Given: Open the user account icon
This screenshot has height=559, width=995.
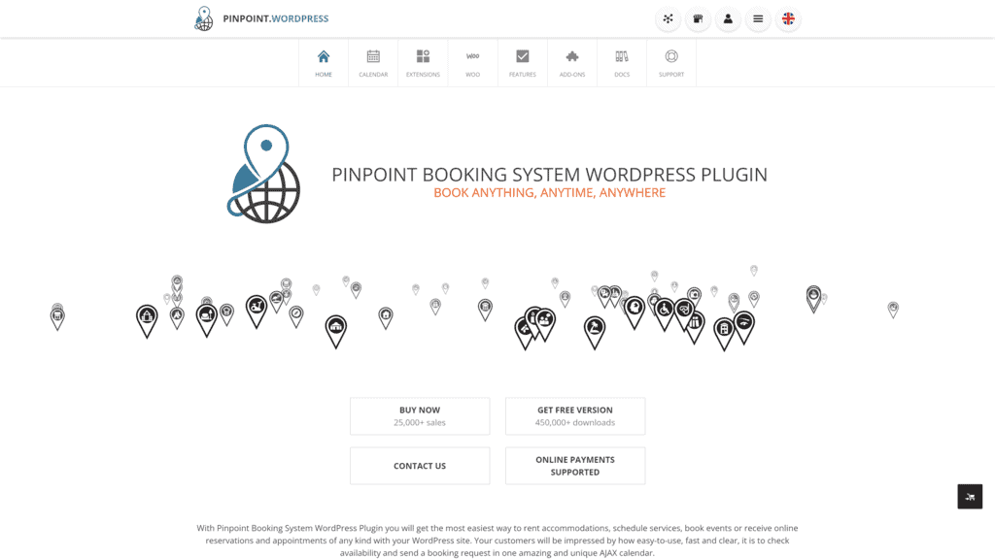Looking at the screenshot, I should 728,19.
